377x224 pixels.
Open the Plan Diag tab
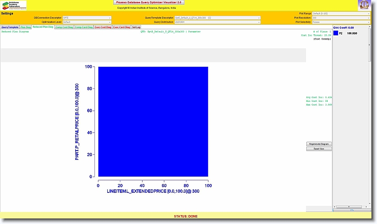pos(26,27)
